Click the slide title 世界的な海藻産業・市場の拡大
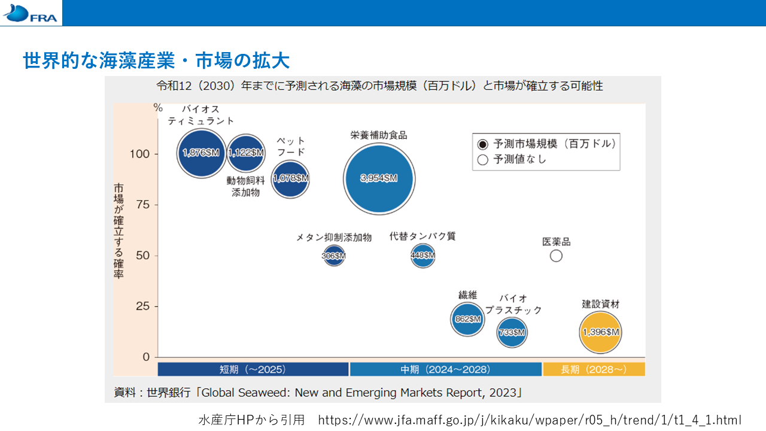 coord(156,60)
